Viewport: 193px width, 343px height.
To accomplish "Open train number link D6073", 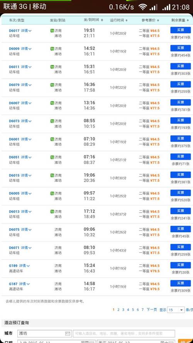I will pyautogui.click(x=14, y=121).
